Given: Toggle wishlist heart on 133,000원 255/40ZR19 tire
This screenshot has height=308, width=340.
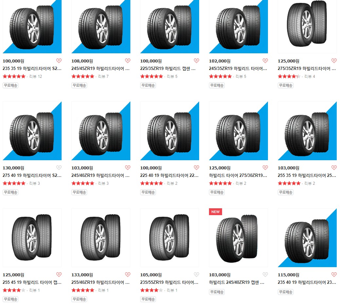Looking at the screenshot, I should click(128, 274).
